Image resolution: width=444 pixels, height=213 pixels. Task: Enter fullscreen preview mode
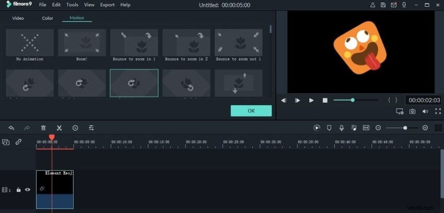(438, 111)
